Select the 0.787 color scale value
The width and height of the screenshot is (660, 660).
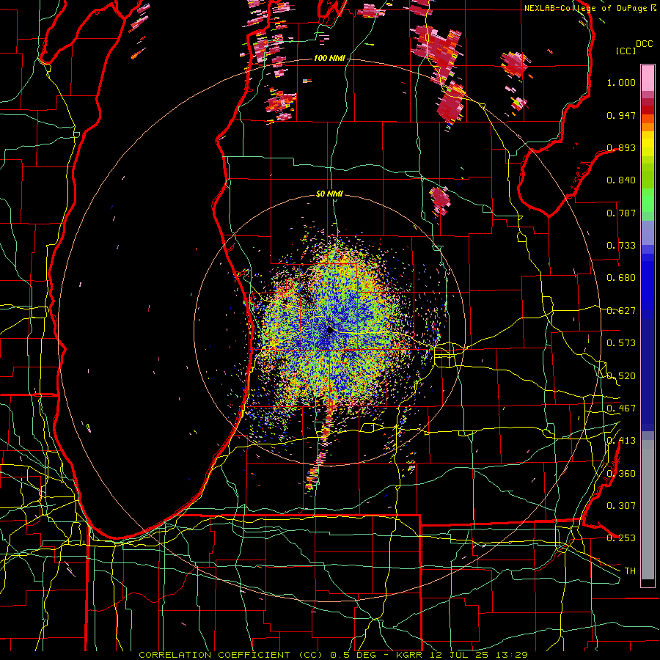tap(621, 213)
